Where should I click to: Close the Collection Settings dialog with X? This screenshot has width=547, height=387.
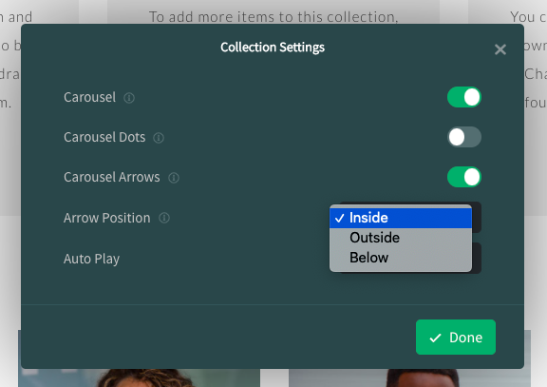(500, 49)
